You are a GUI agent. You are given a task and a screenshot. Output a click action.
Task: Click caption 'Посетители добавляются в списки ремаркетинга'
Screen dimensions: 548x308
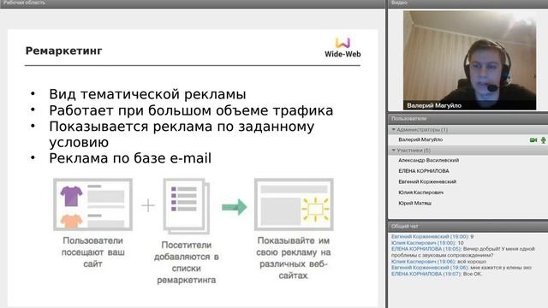187,263
